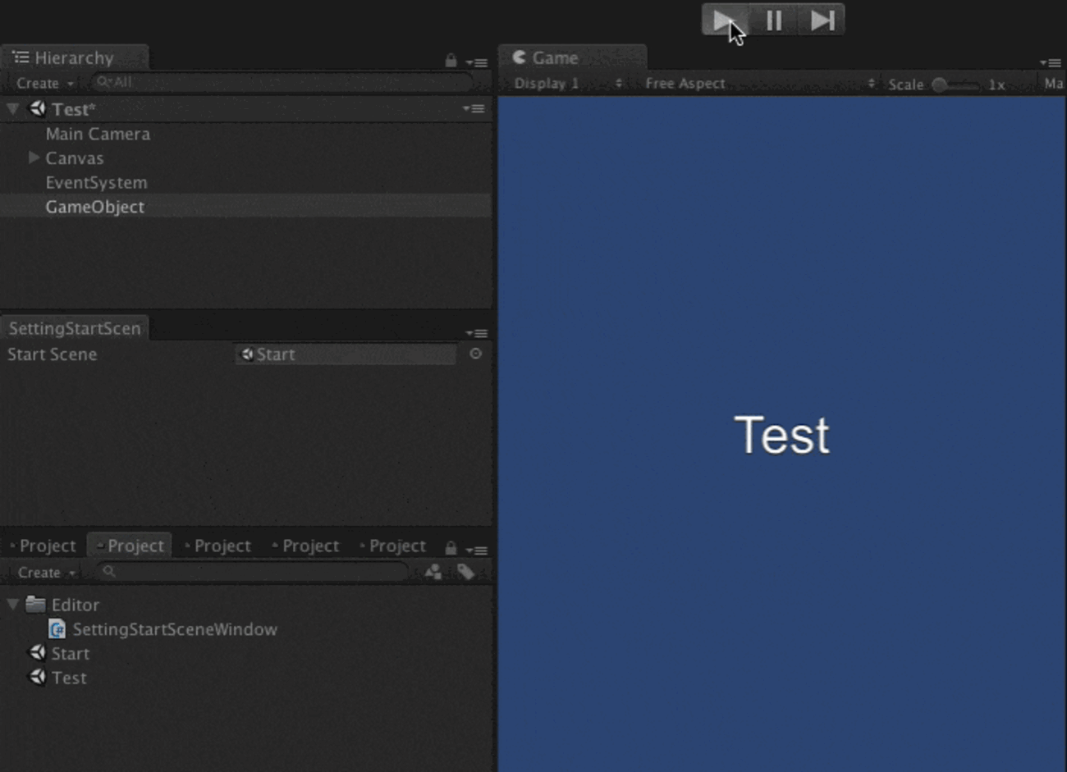Start Play mode with the Play button
This screenshot has width=1067, height=772.
pyautogui.click(x=725, y=20)
